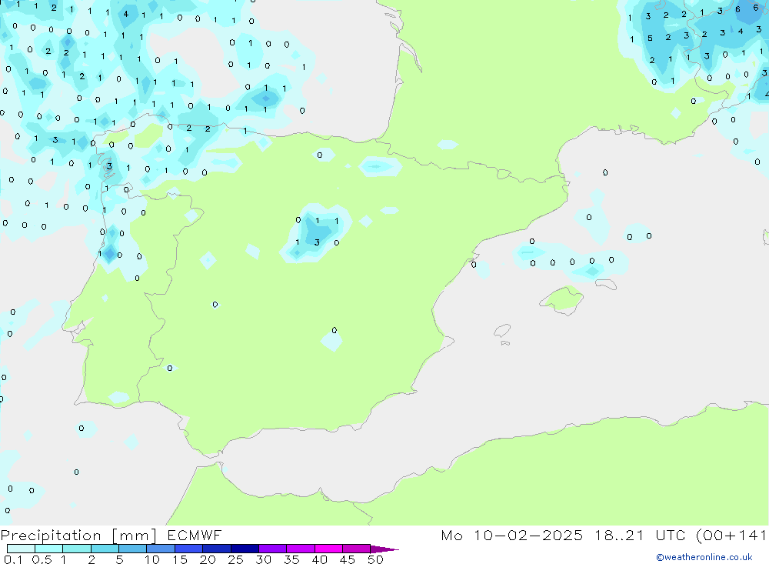
Task: Click the '(00+141' forecast offset text
Action: (732, 535)
